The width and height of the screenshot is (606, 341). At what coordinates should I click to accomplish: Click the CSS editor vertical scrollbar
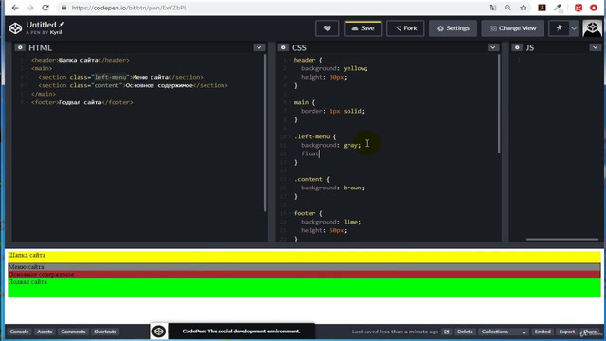coord(499,103)
